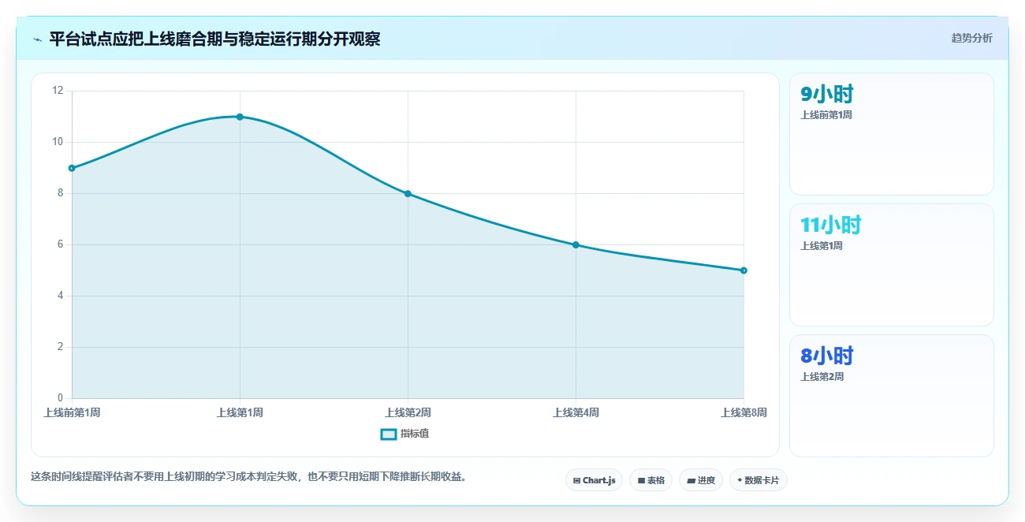Click x-axis label 上线第2周
1025x522 pixels.
click(408, 412)
